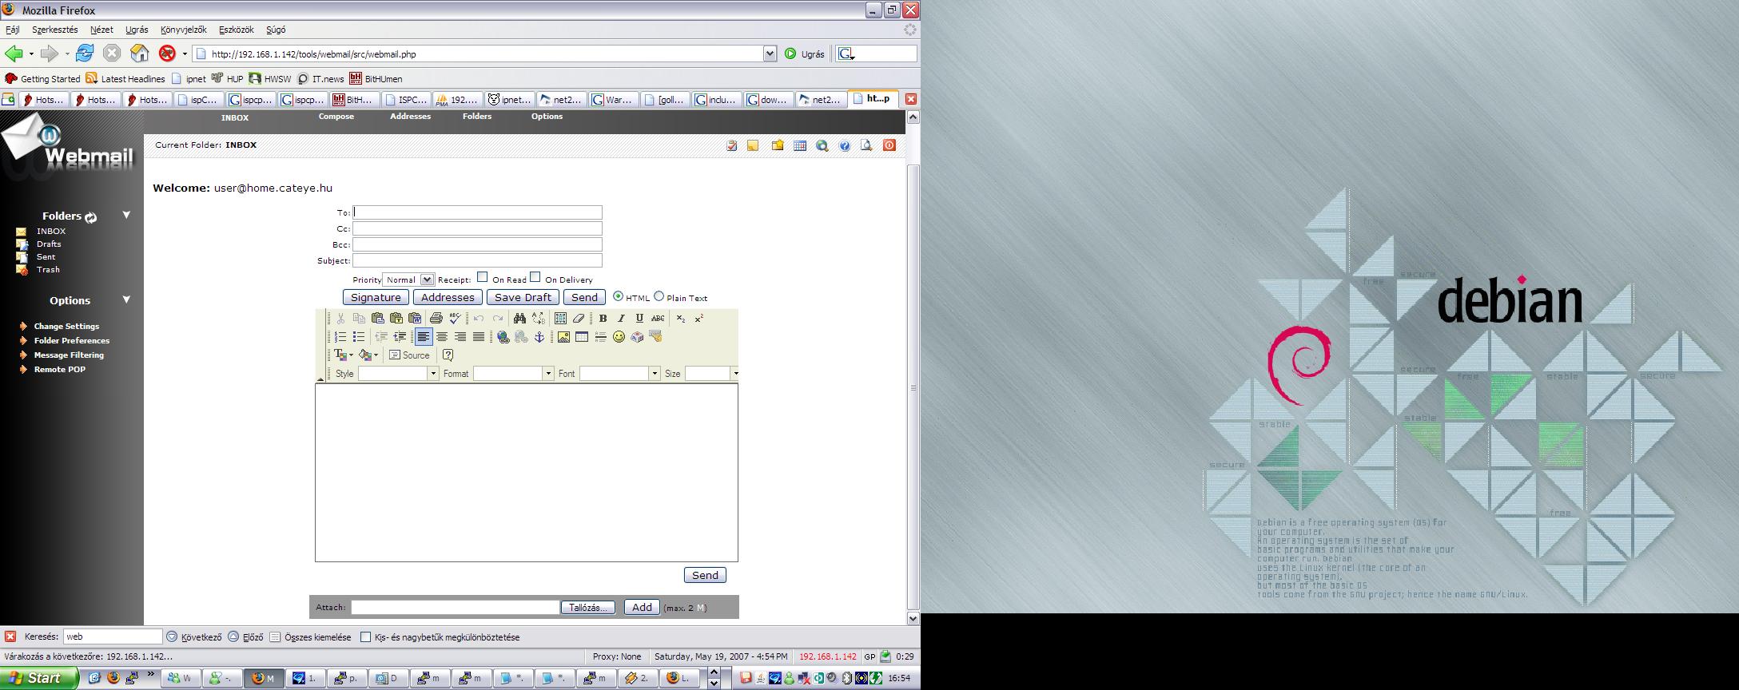Go to the Addresses navigation tab
This screenshot has width=1739, height=690.
tap(410, 117)
